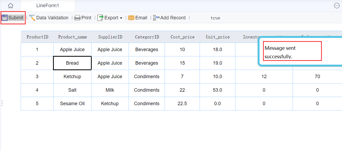
Task: Open the more options ellipsis icon
Action: point(337,6)
